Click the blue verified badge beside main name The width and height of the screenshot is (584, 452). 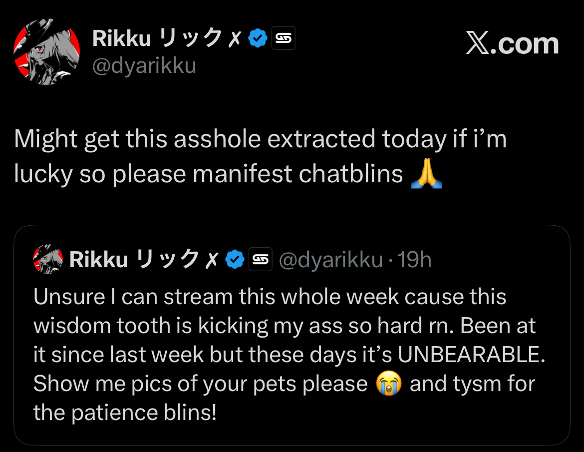pyautogui.click(x=257, y=38)
